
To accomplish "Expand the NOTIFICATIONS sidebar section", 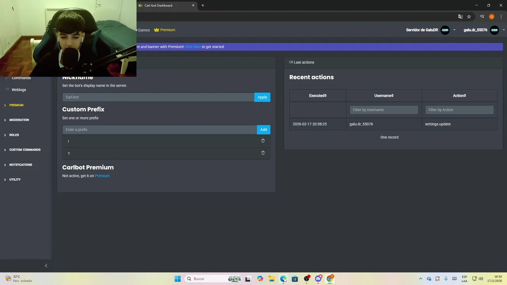I will 21,165.
